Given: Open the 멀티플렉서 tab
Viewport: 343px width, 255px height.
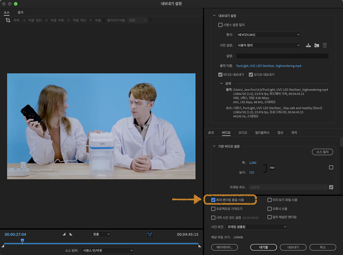Looking at the screenshot, I should tap(262, 133).
